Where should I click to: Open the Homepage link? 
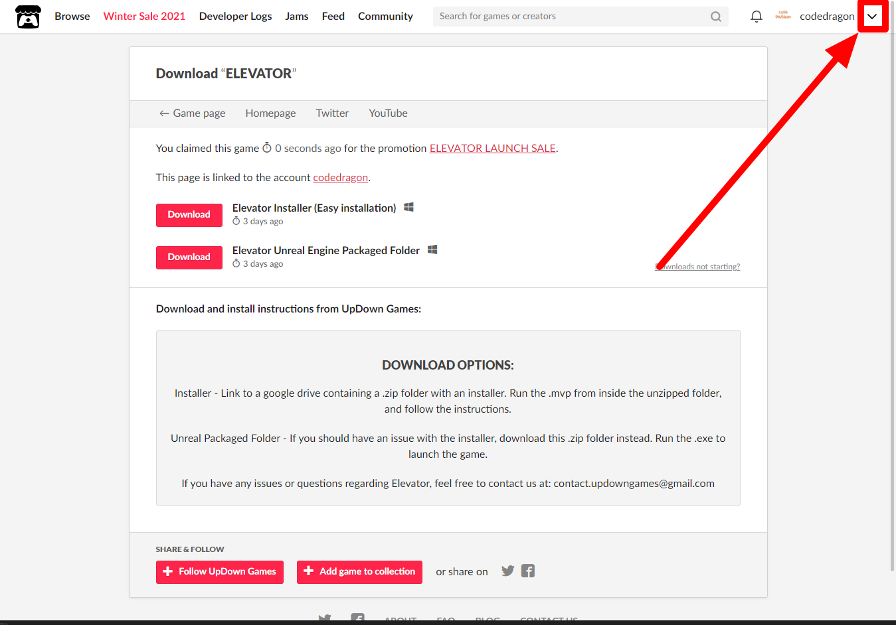click(270, 113)
